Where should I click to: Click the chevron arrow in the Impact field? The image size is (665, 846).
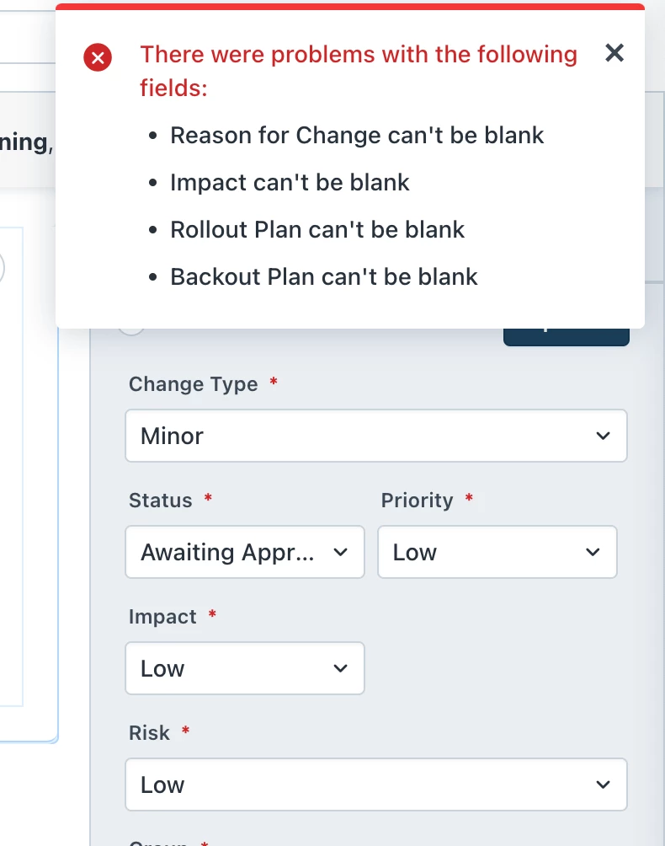click(340, 668)
